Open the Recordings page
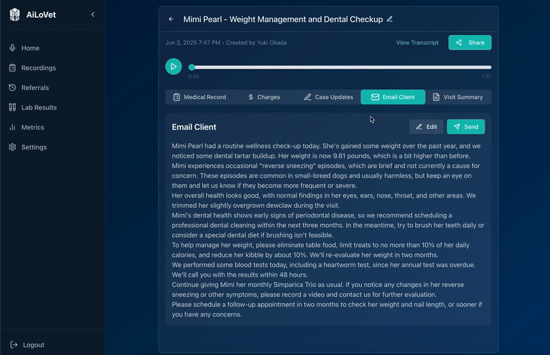The width and height of the screenshot is (550, 355). (x=38, y=68)
